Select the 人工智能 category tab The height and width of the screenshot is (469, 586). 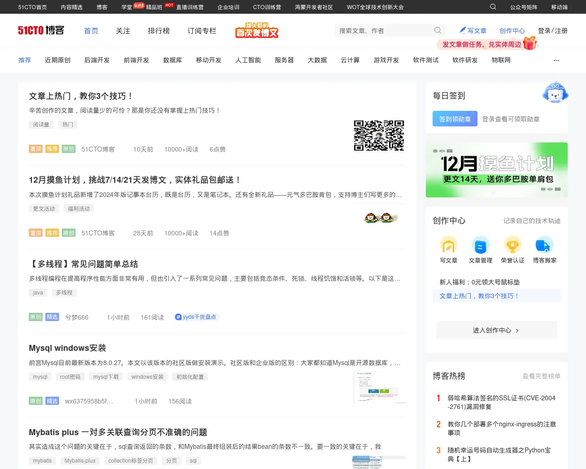click(x=248, y=60)
